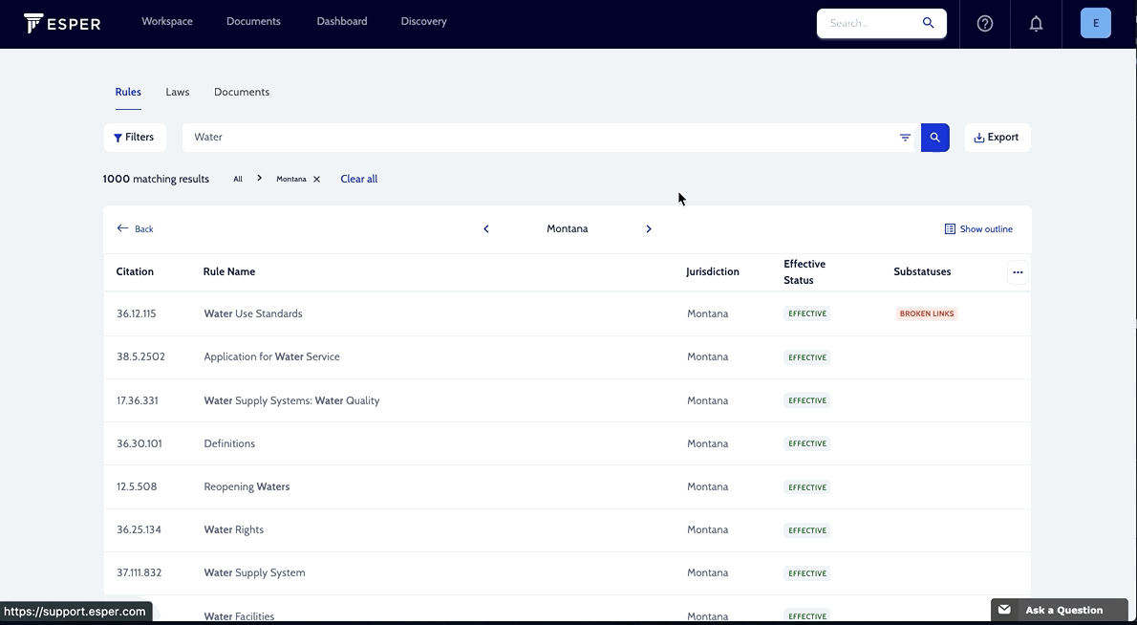Remove the Montana filter chip

pos(316,179)
